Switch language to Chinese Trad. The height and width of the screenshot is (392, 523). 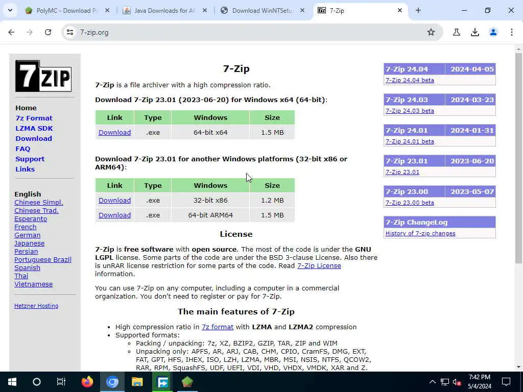(36, 211)
